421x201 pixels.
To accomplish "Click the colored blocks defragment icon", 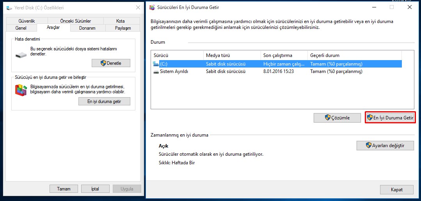I will [x=21, y=90].
